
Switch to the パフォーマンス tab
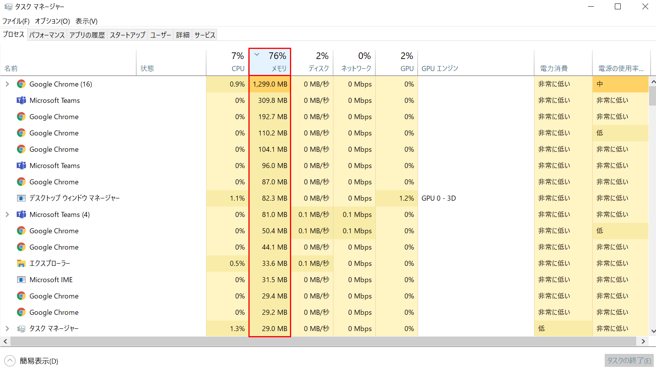[x=47, y=35]
